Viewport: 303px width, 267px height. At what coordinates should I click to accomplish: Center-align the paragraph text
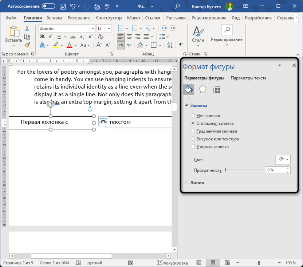coord(129,36)
